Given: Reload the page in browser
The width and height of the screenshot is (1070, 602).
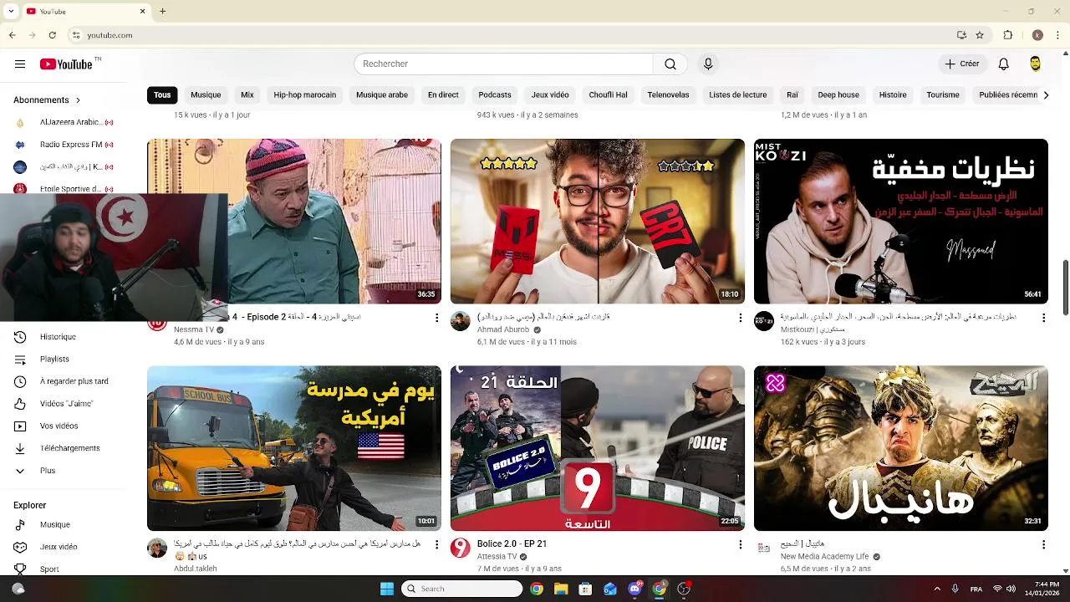Looking at the screenshot, I should point(52,35).
